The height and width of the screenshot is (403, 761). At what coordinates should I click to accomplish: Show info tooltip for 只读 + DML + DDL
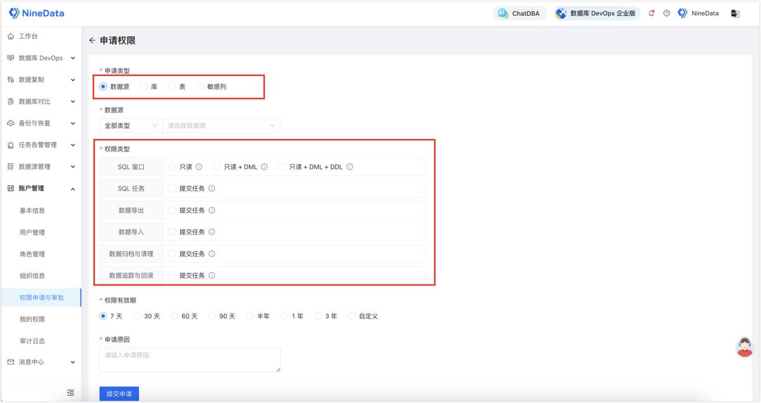pos(349,167)
